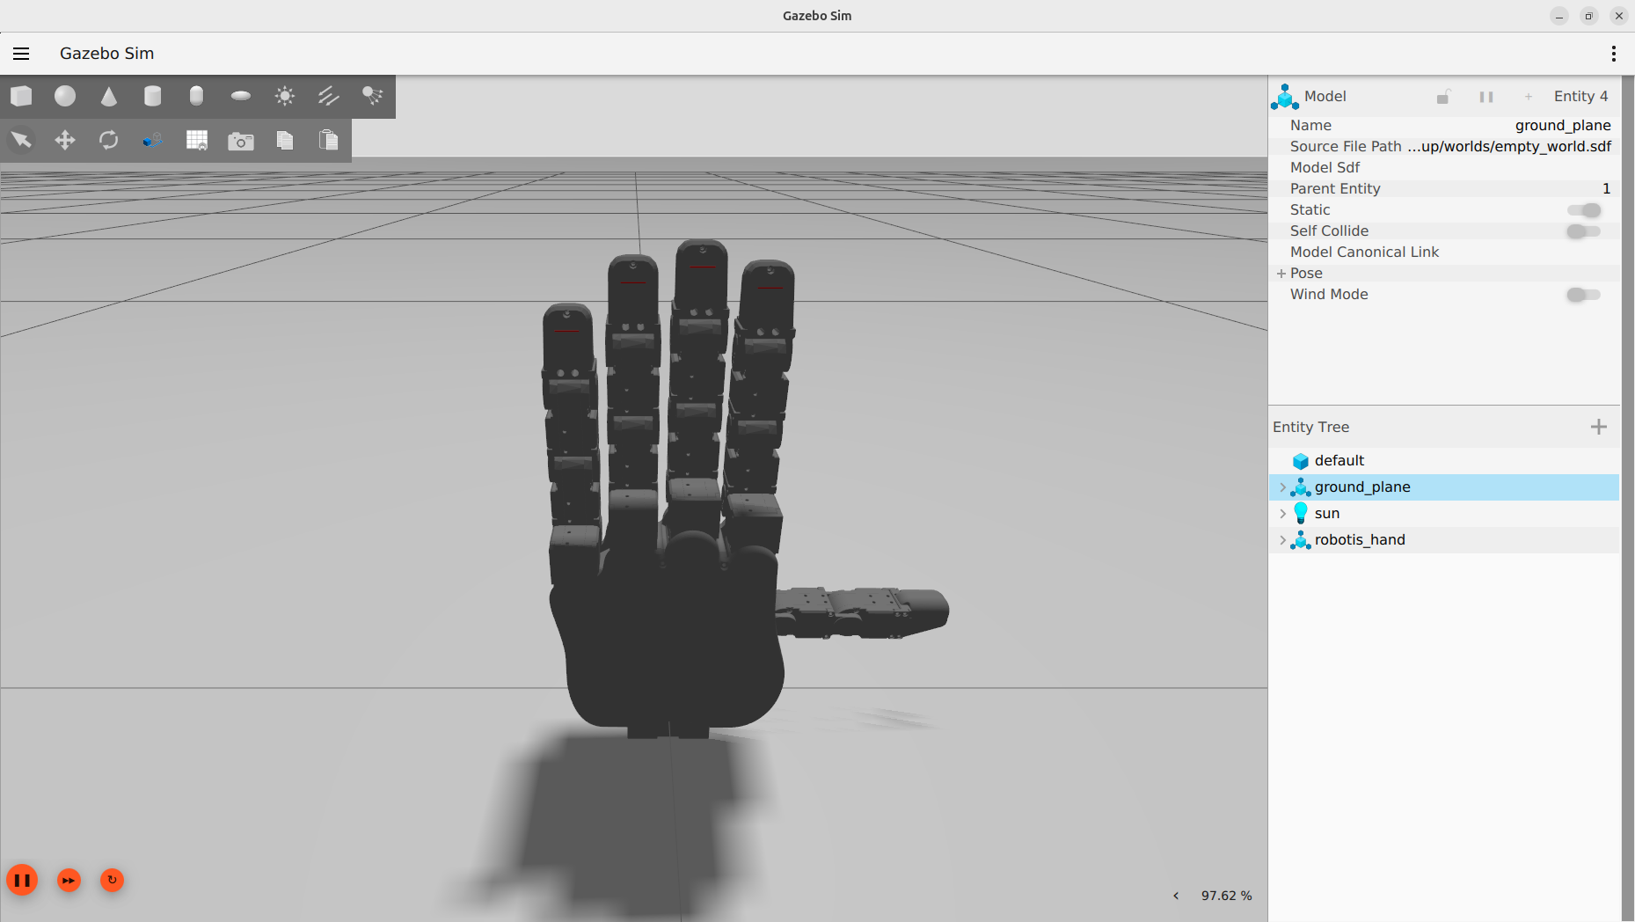Open the three-dot options menu
1635x922 pixels.
1614,54
